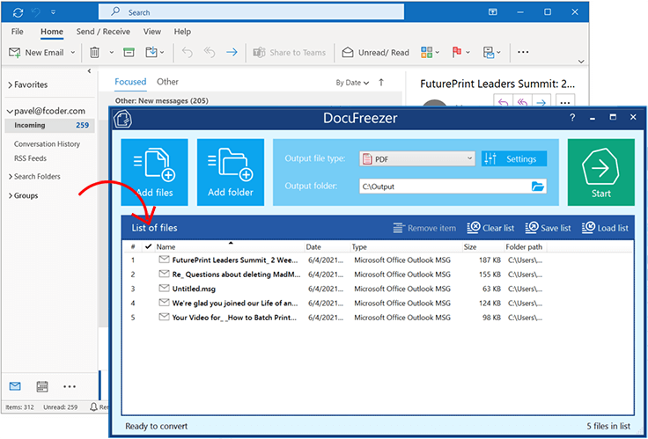Click the Reply All icon in Outlook ribbon
This screenshot has width=648, height=439.
click(210, 53)
